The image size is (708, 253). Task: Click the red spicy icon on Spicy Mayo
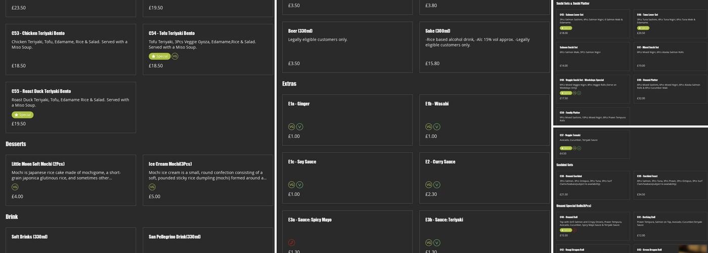coord(291,243)
